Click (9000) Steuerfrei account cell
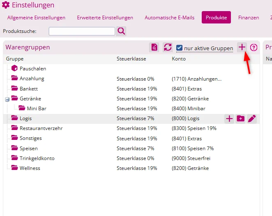272x216 pixels. pos(191,158)
